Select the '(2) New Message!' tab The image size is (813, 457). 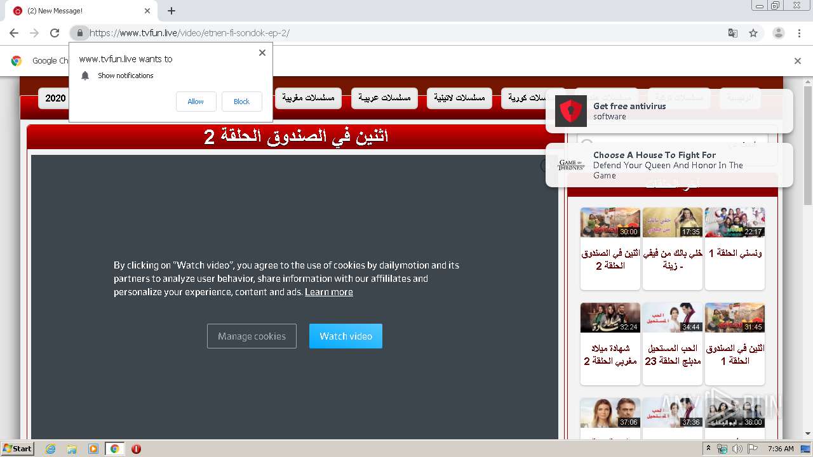coord(81,11)
